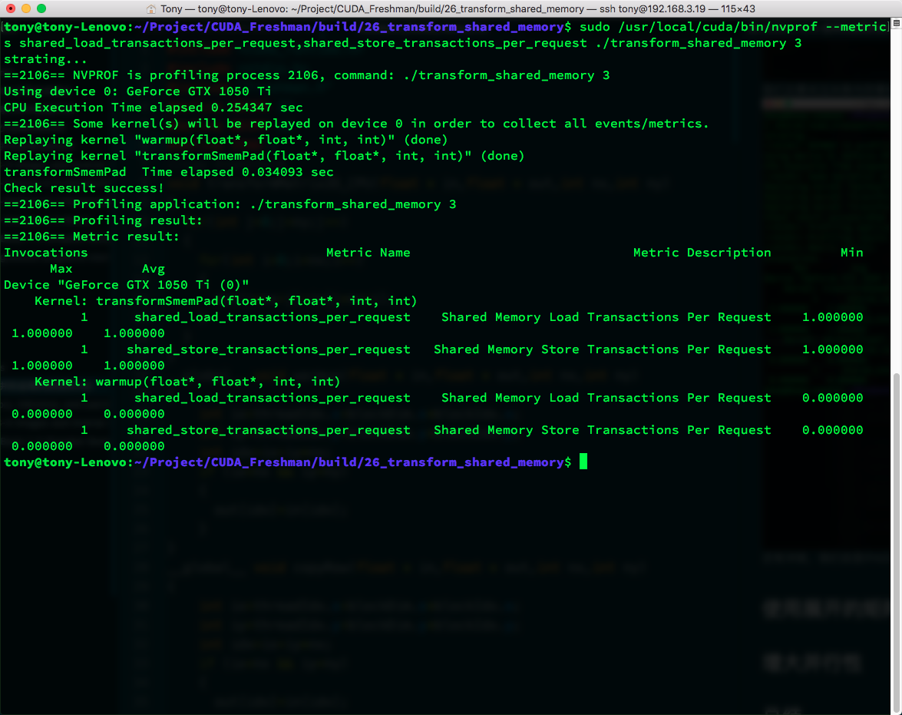The image size is (902, 715).
Task: Click the "Metric Description" column header
Action: tap(702, 253)
